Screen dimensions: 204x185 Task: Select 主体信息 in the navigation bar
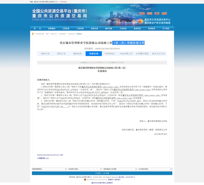coord(123,29)
